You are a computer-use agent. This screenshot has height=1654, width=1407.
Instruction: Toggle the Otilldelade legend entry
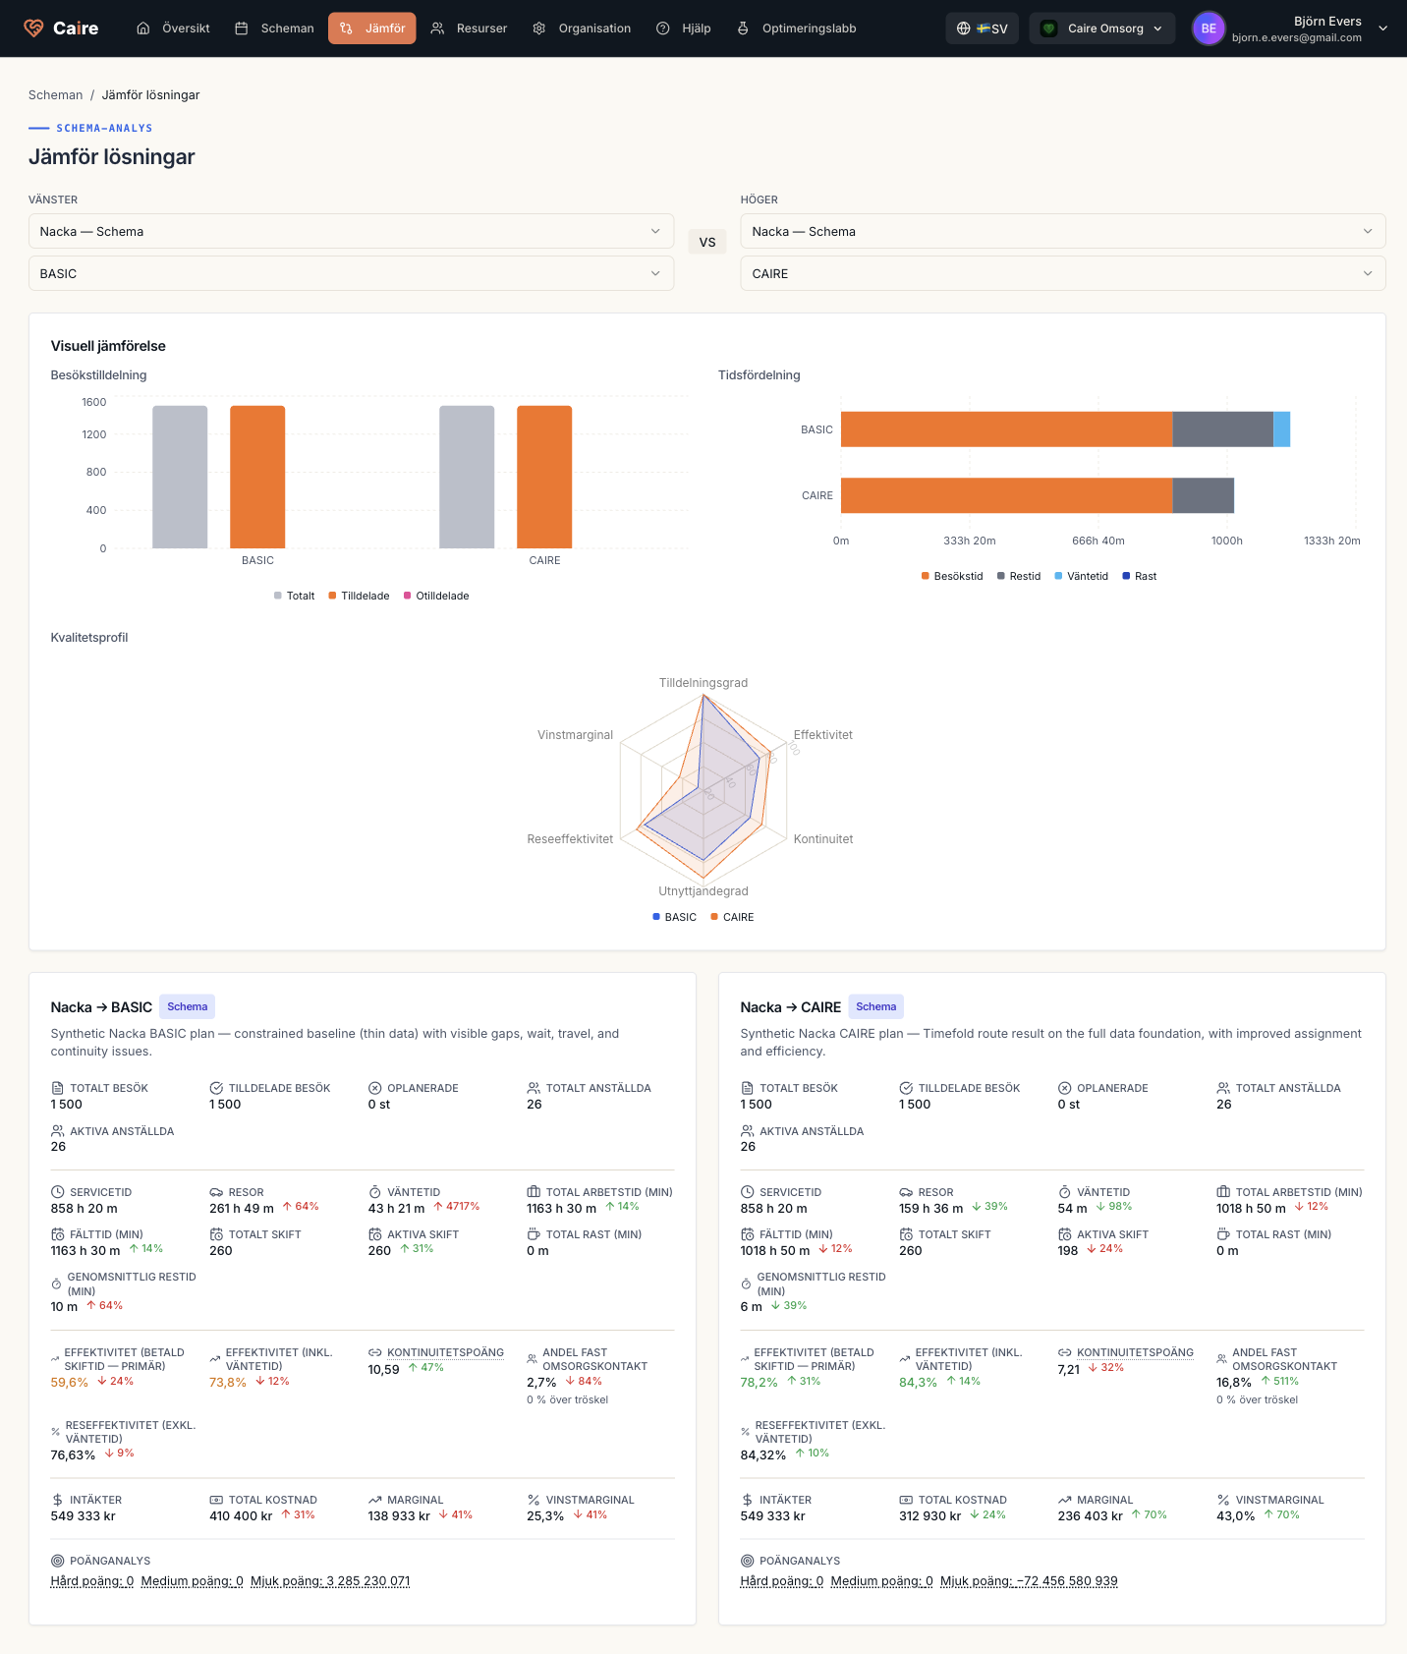pos(436,596)
